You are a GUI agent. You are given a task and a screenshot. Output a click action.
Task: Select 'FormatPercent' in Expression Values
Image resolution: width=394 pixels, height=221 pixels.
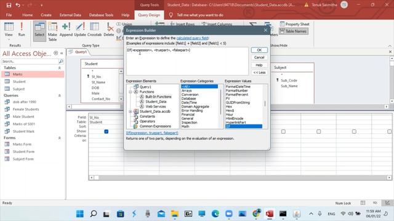237,95
